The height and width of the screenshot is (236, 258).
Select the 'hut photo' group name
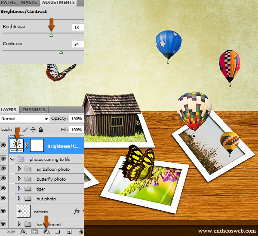point(46,199)
